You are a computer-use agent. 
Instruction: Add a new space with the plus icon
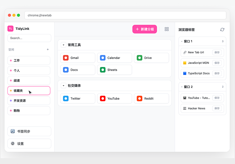(x=48, y=49)
